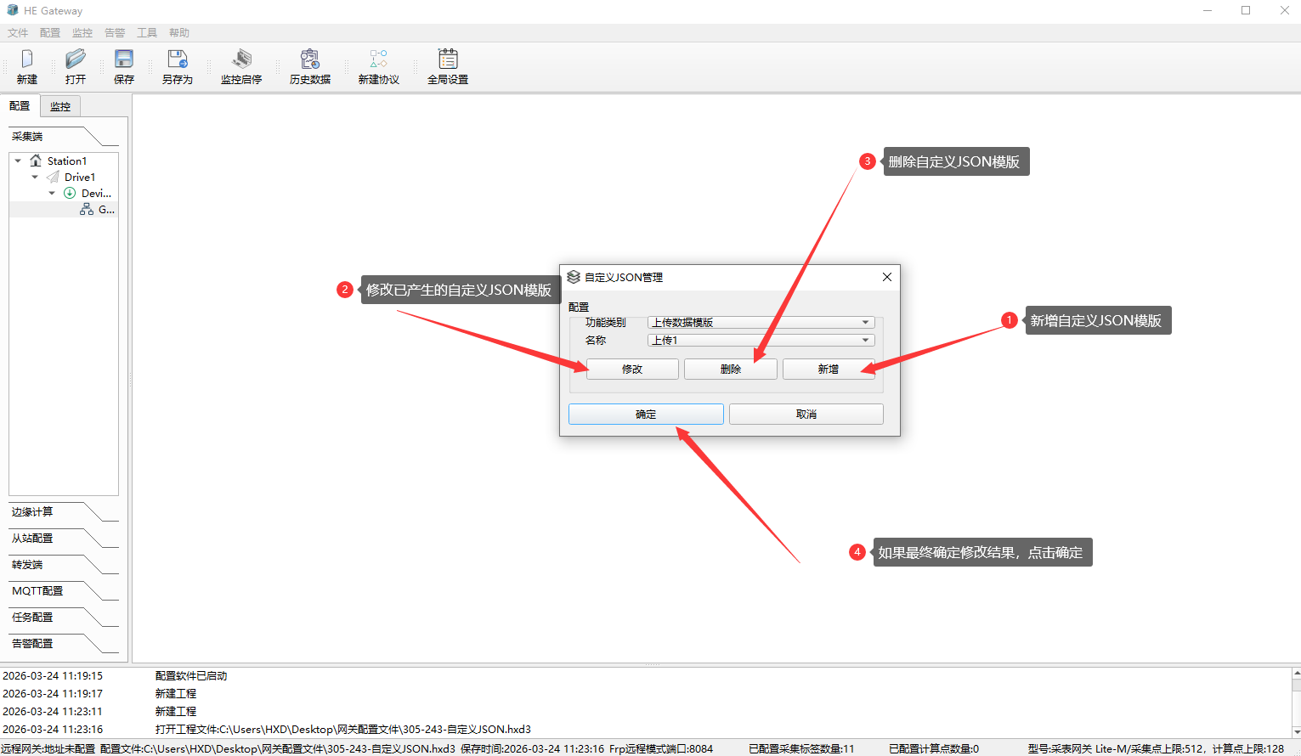This screenshot has width=1301, height=756.
Task: Click the 新建协议 new protocol icon
Action: [x=378, y=59]
